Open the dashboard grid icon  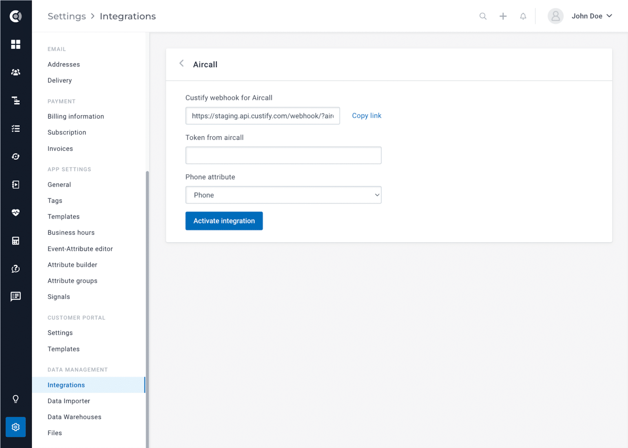(16, 44)
